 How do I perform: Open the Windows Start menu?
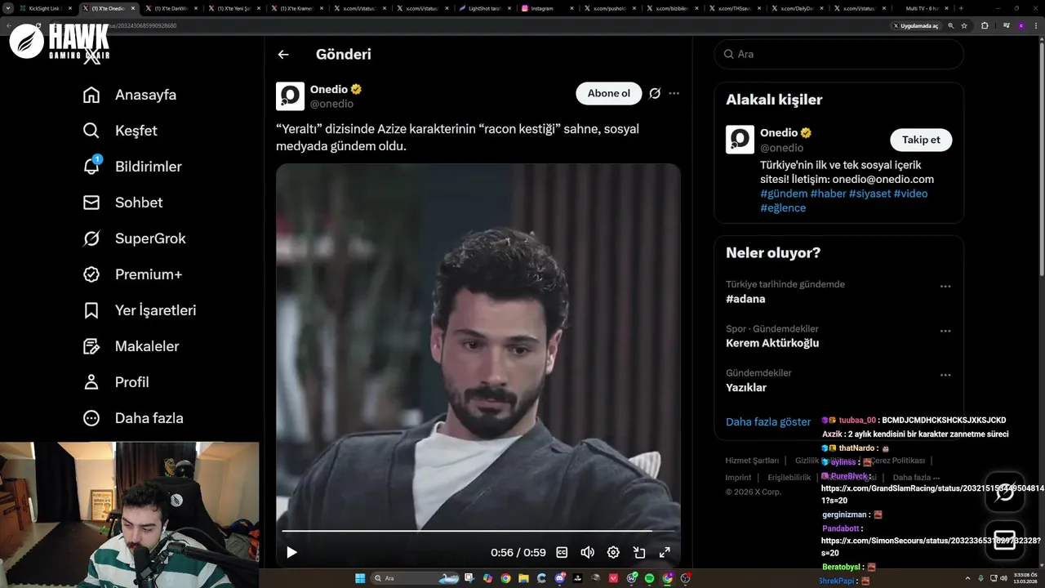(360, 578)
